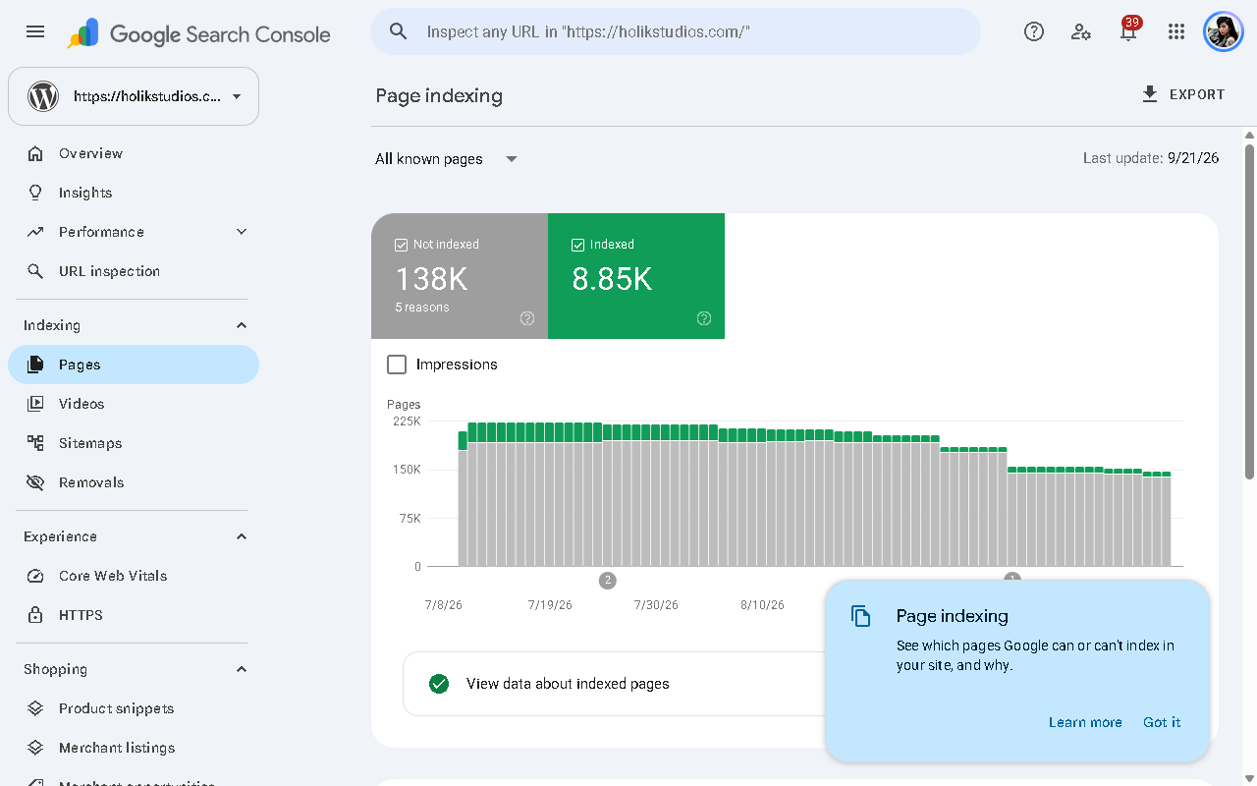Click the Performance trend icon
The image size is (1257, 786).
pos(35,232)
